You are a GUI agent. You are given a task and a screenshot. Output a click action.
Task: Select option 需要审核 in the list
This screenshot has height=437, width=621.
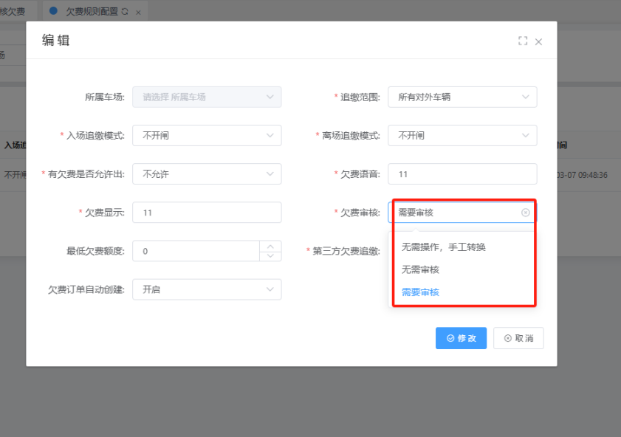pos(462,292)
